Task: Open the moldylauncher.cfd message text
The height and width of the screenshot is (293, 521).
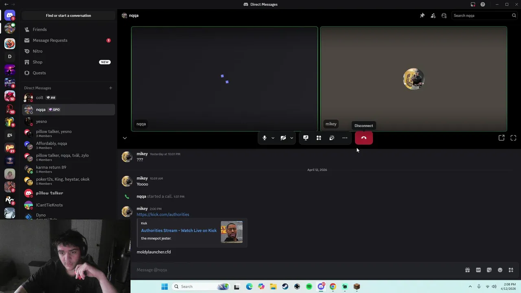Action: [153, 252]
